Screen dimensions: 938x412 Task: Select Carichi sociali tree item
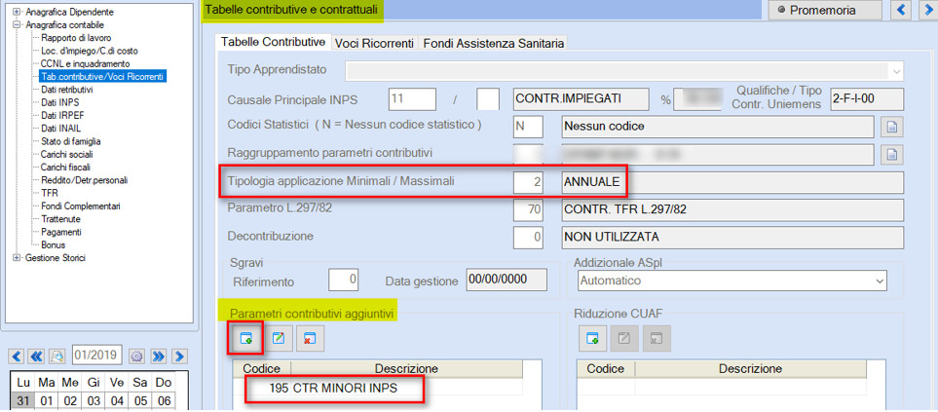[66, 154]
